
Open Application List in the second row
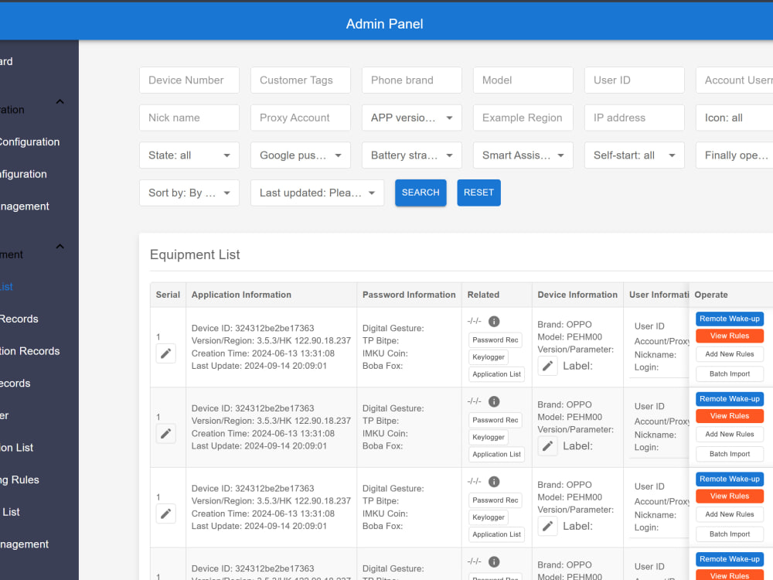click(496, 454)
